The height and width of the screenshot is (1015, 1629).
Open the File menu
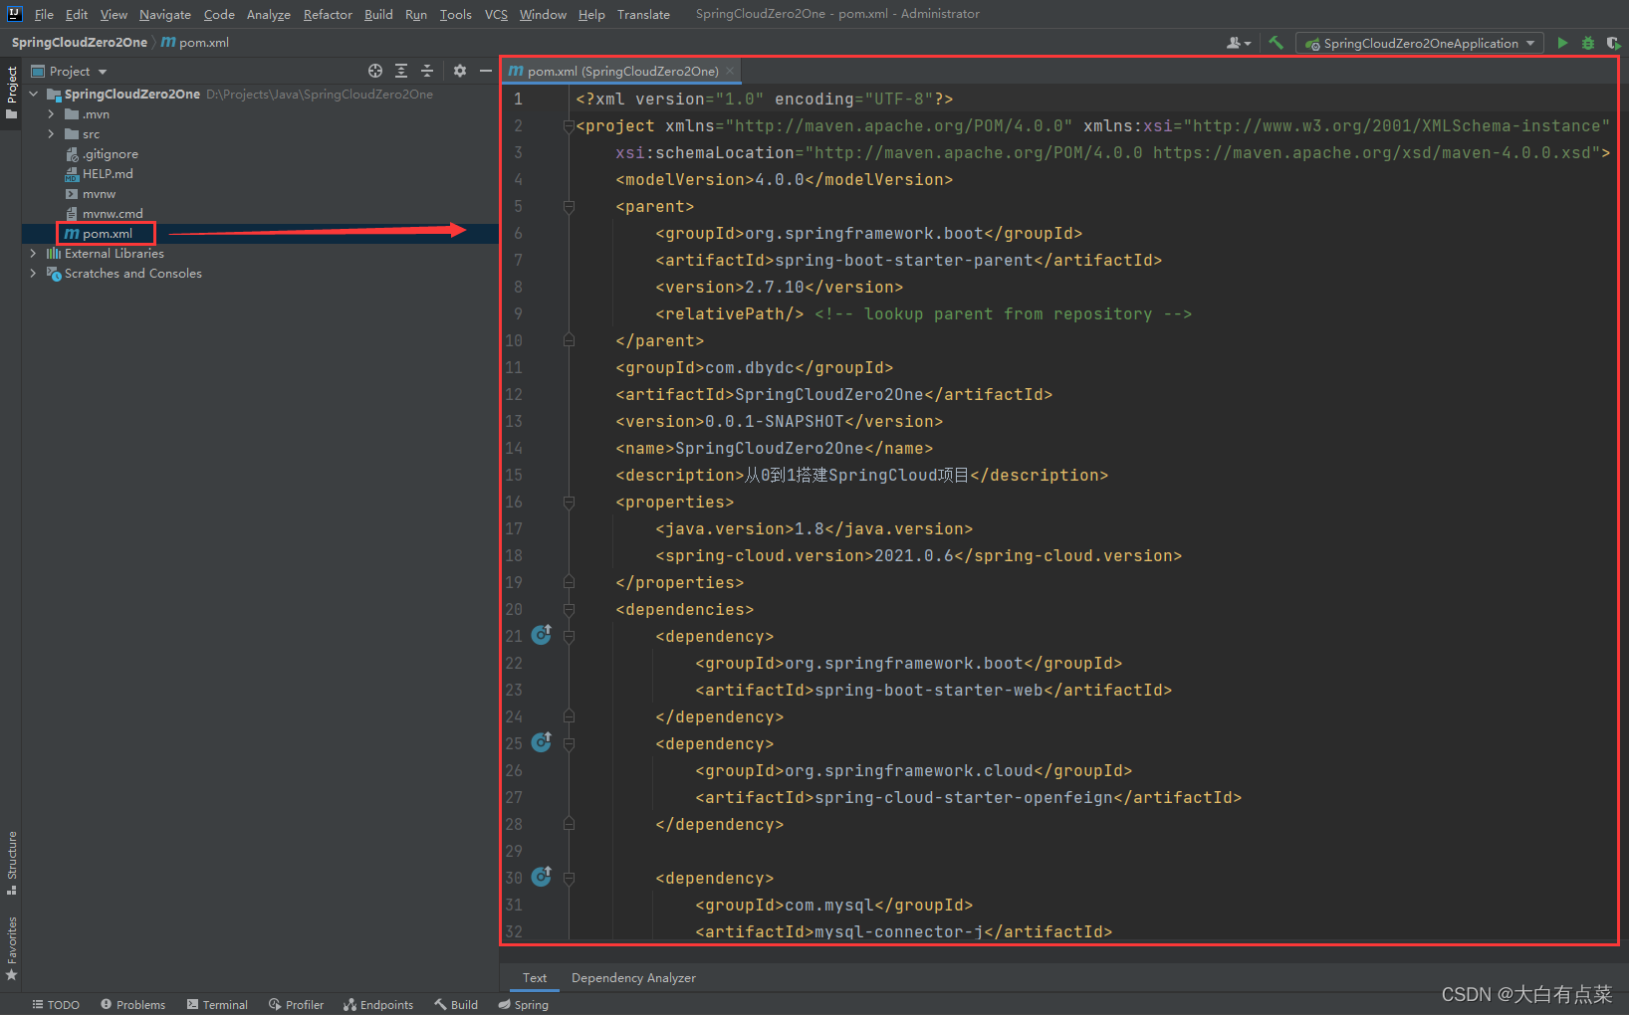(44, 14)
